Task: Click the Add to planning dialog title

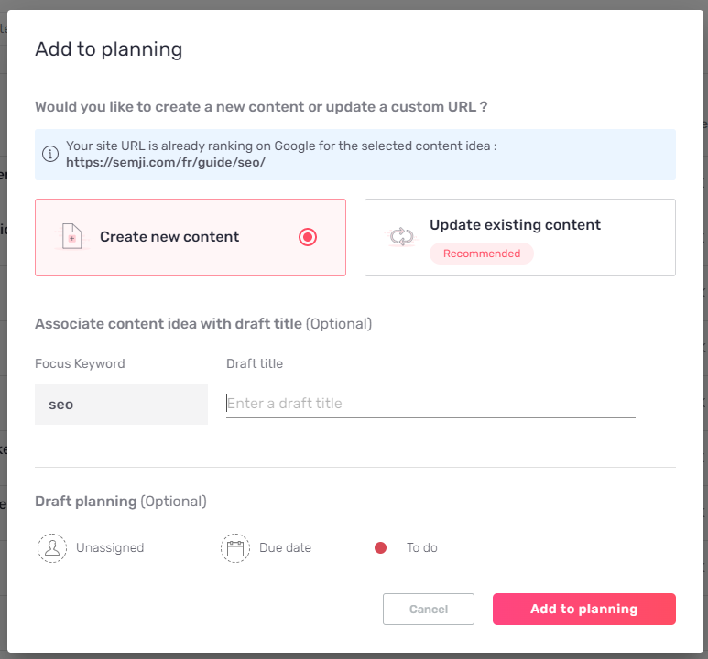Action: [x=109, y=49]
